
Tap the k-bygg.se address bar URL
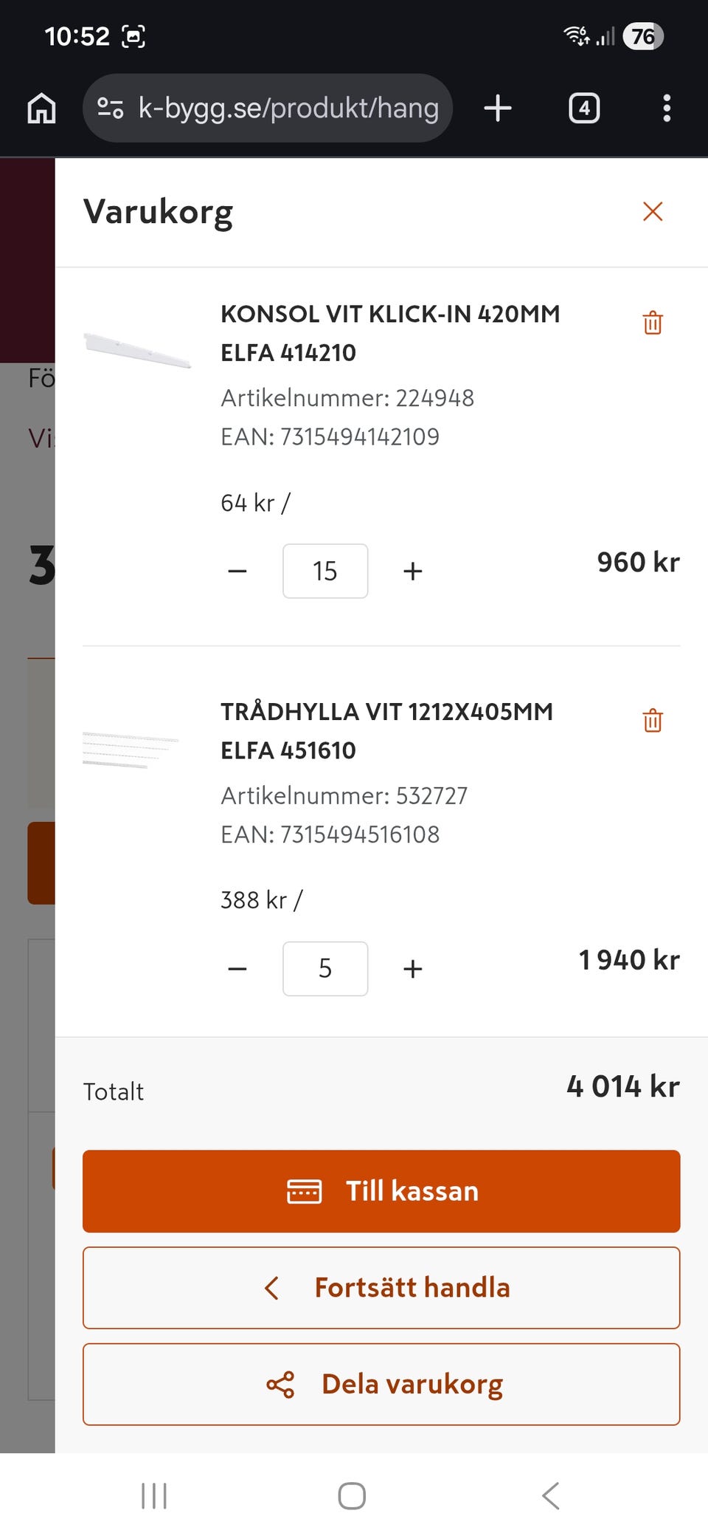point(288,109)
